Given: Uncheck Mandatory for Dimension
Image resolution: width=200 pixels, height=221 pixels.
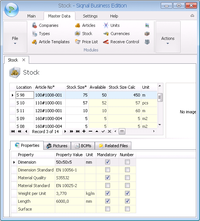Looking at the screenshot, I should 107,162.
